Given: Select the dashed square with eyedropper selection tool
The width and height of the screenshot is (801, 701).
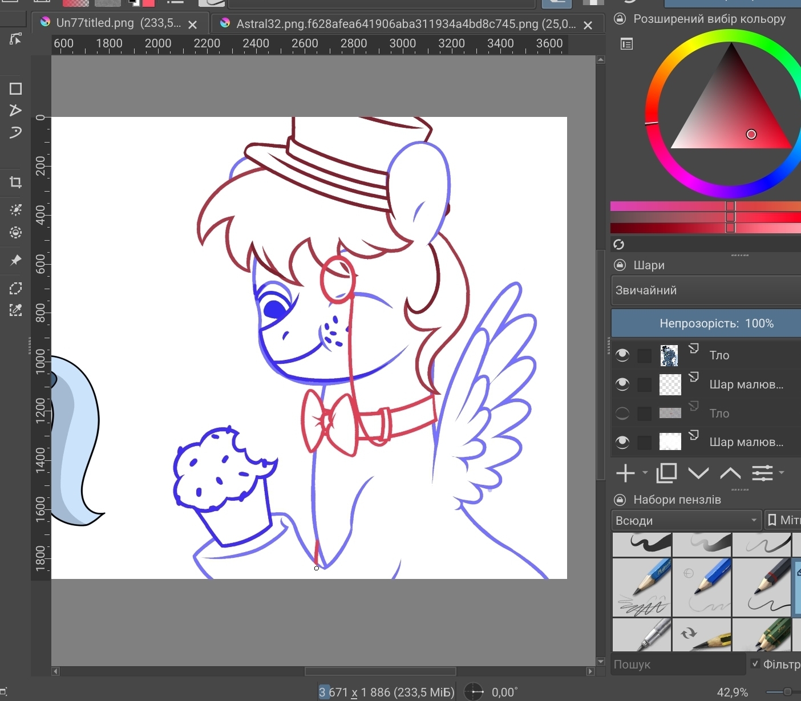Looking at the screenshot, I should (x=15, y=310).
